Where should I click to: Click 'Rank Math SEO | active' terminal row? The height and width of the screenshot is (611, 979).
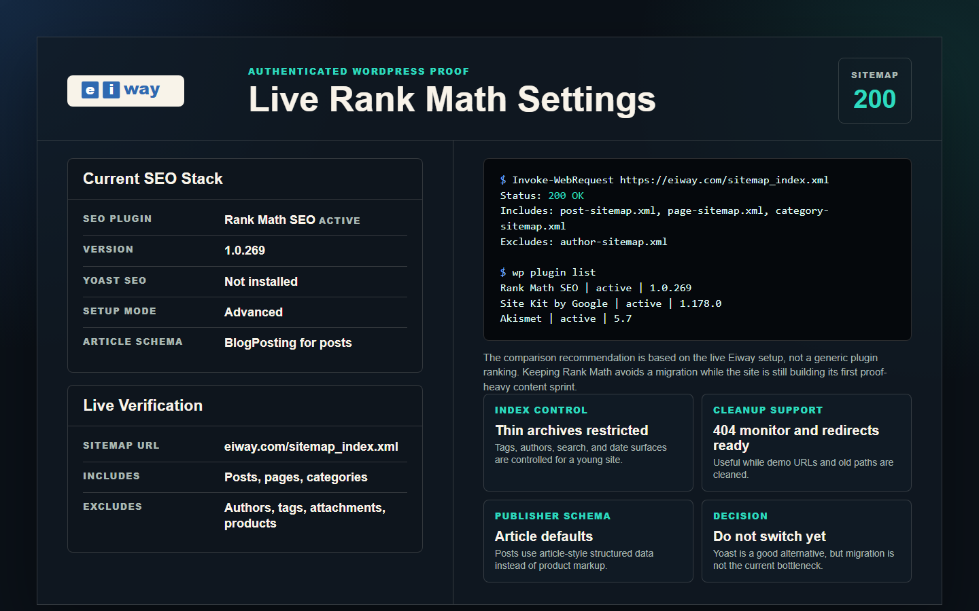click(596, 288)
